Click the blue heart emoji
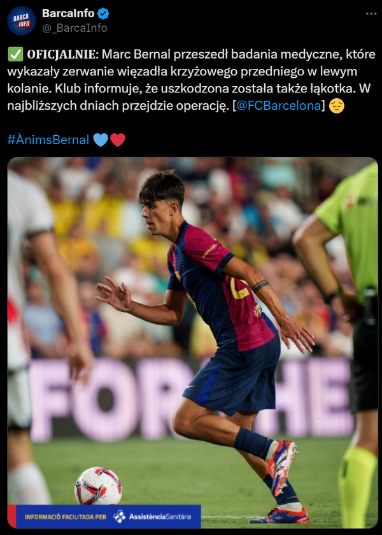 [x=101, y=140]
